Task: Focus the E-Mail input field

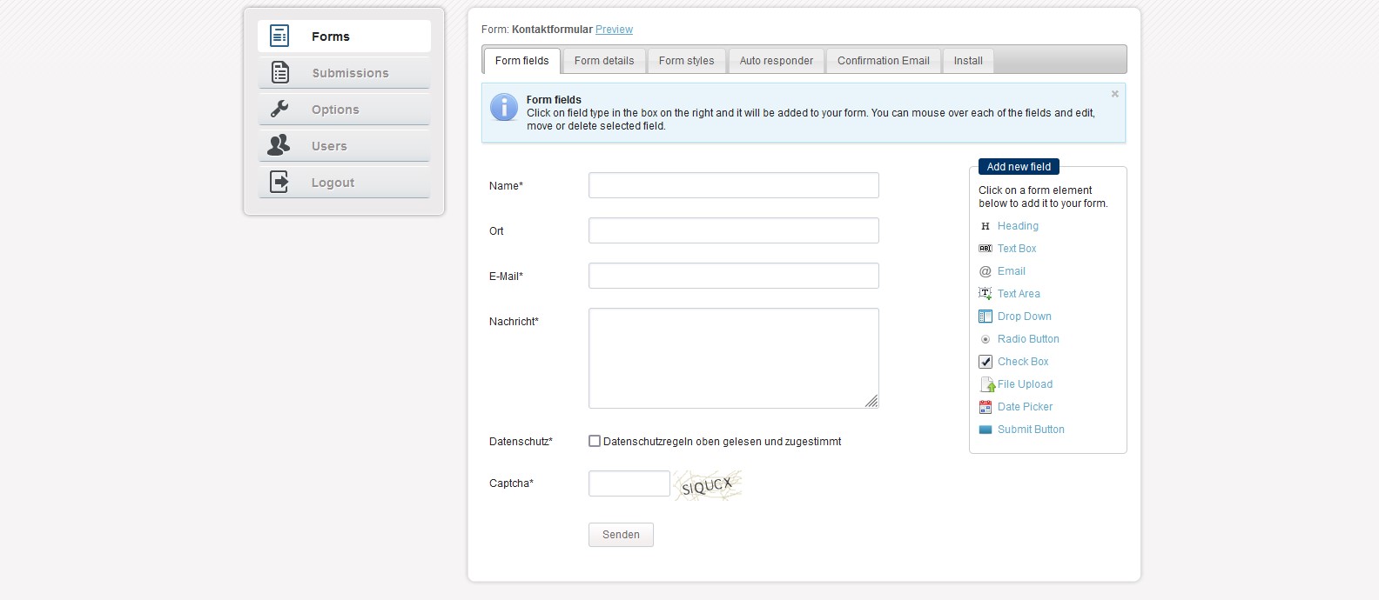Action: click(734, 276)
